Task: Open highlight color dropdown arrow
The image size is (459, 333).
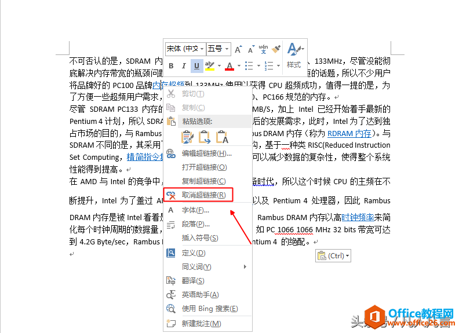Action: tap(219, 66)
